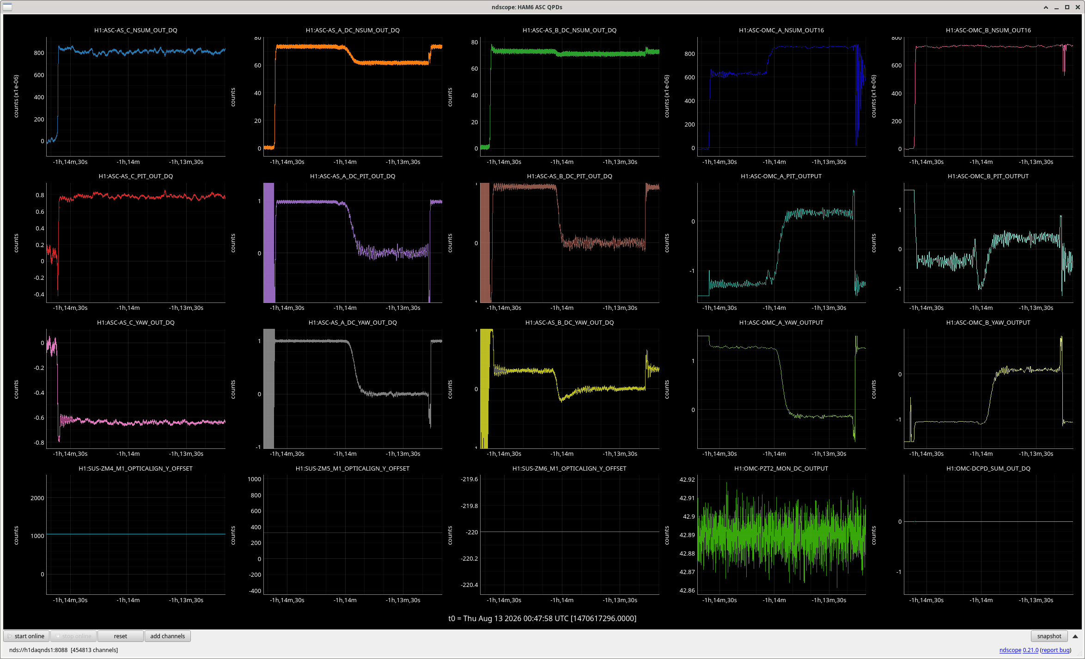This screenshot has height=659, width=1085.
Task: Click the H1:ASC-AS_C_PIT_OUT_DQ title
Action: pos(136,176)
